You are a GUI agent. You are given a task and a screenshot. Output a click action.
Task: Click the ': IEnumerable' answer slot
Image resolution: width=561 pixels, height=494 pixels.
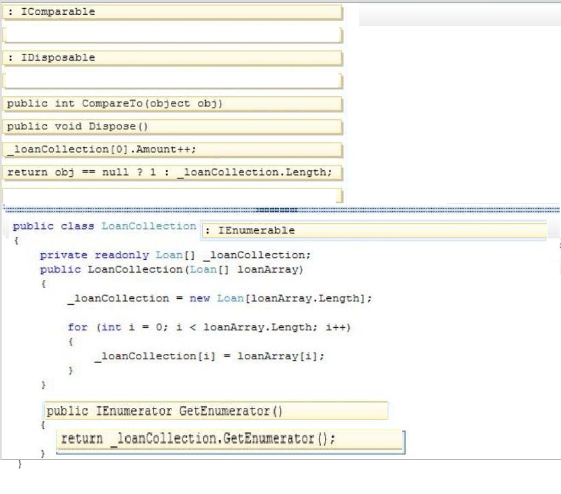(x=374, y=231)
